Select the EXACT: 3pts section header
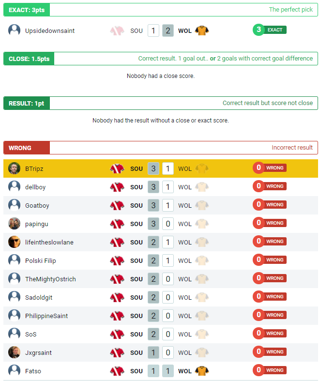Screen dimensions: 320x382 tap(27, 10)
